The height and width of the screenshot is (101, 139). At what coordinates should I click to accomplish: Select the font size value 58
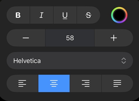70,38
